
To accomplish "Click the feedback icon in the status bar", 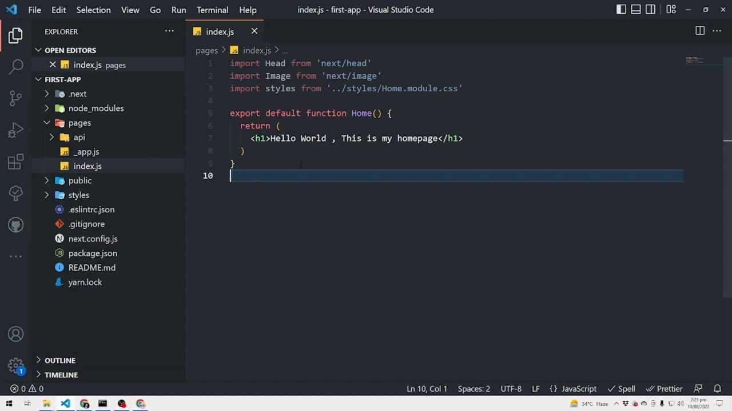I will coord(698,389).
